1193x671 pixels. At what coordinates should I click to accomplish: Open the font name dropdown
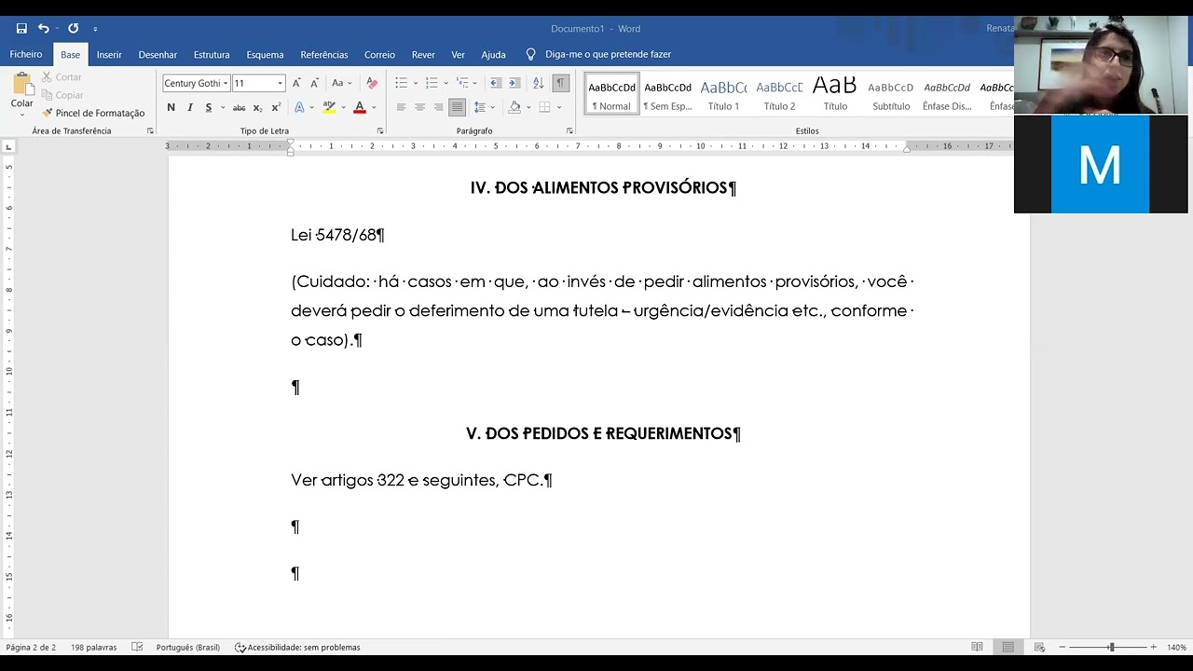226,83
